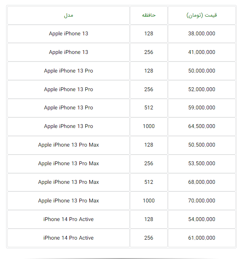The image size is (240, 259).
Task: Select the 38,000,000 price cell
Action: point(202,33)
